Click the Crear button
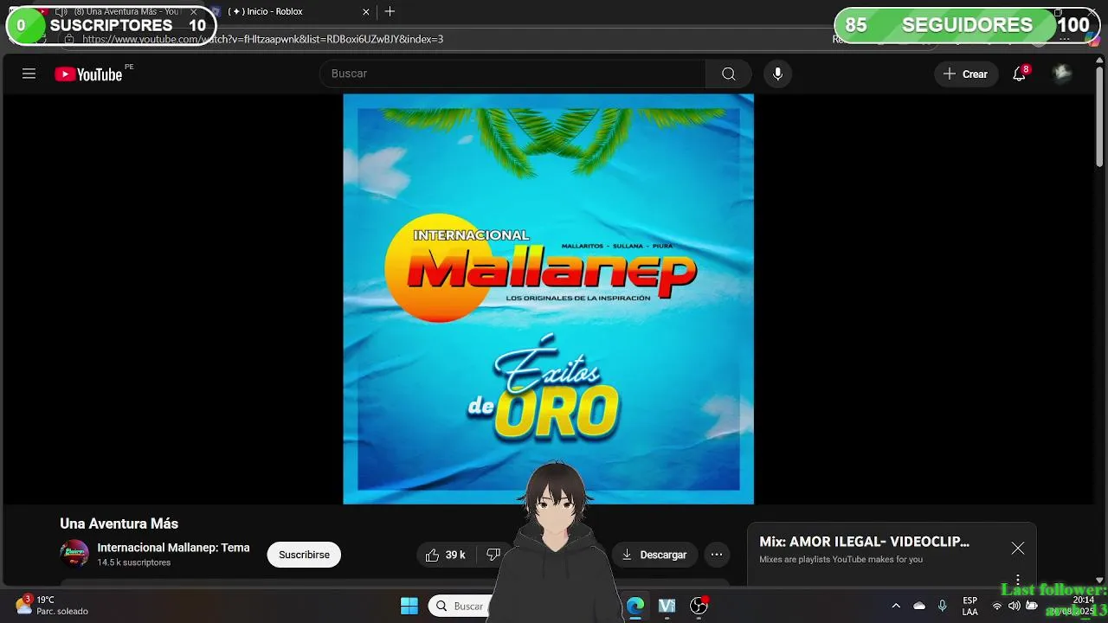Viewport: 1108px width, 623px height. [x=965, y=74]
